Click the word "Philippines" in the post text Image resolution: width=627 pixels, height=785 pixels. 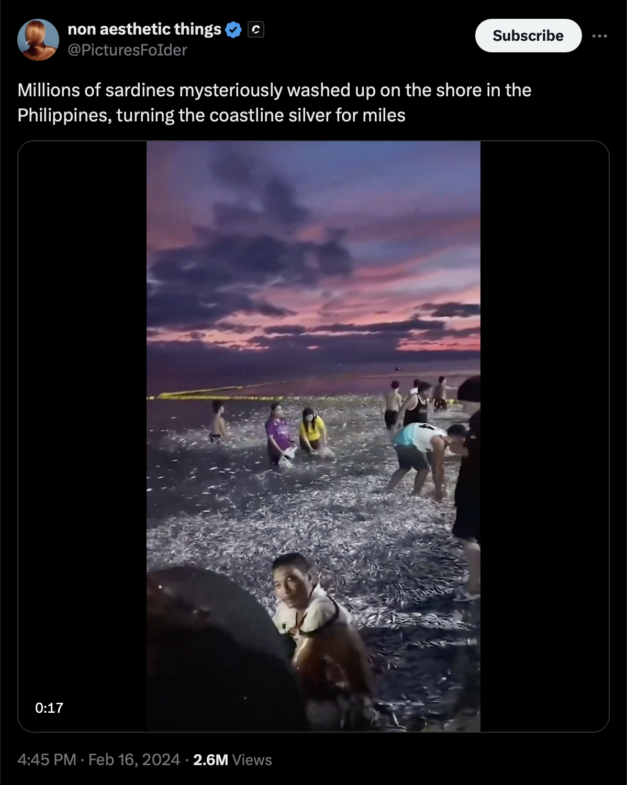(x=64, y=116)
